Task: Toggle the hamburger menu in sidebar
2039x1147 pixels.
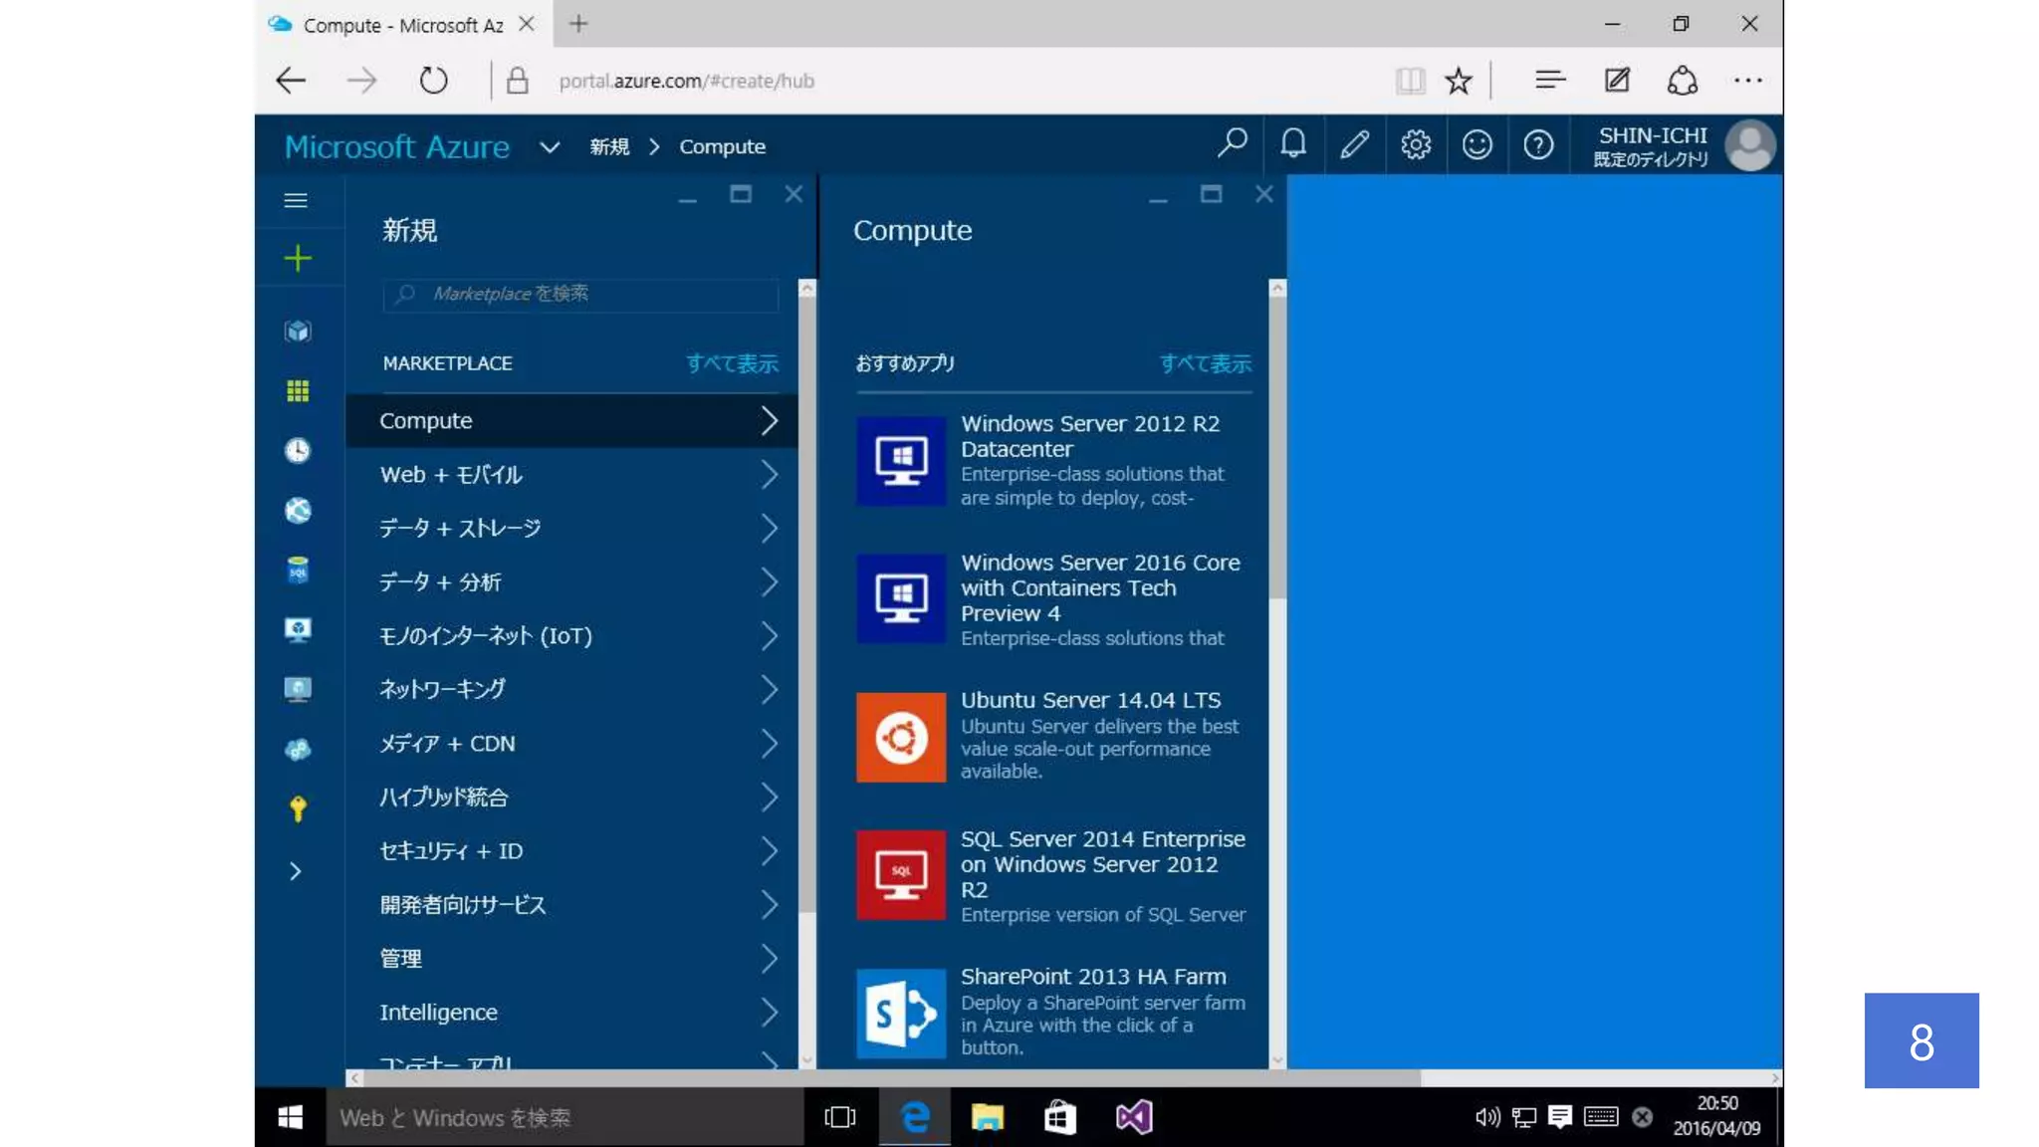Action: 296,201
